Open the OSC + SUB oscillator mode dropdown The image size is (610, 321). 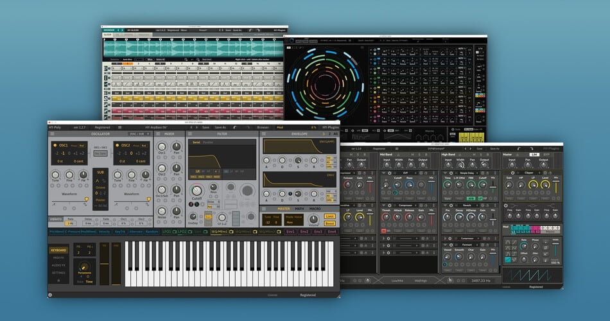[137, 134]
